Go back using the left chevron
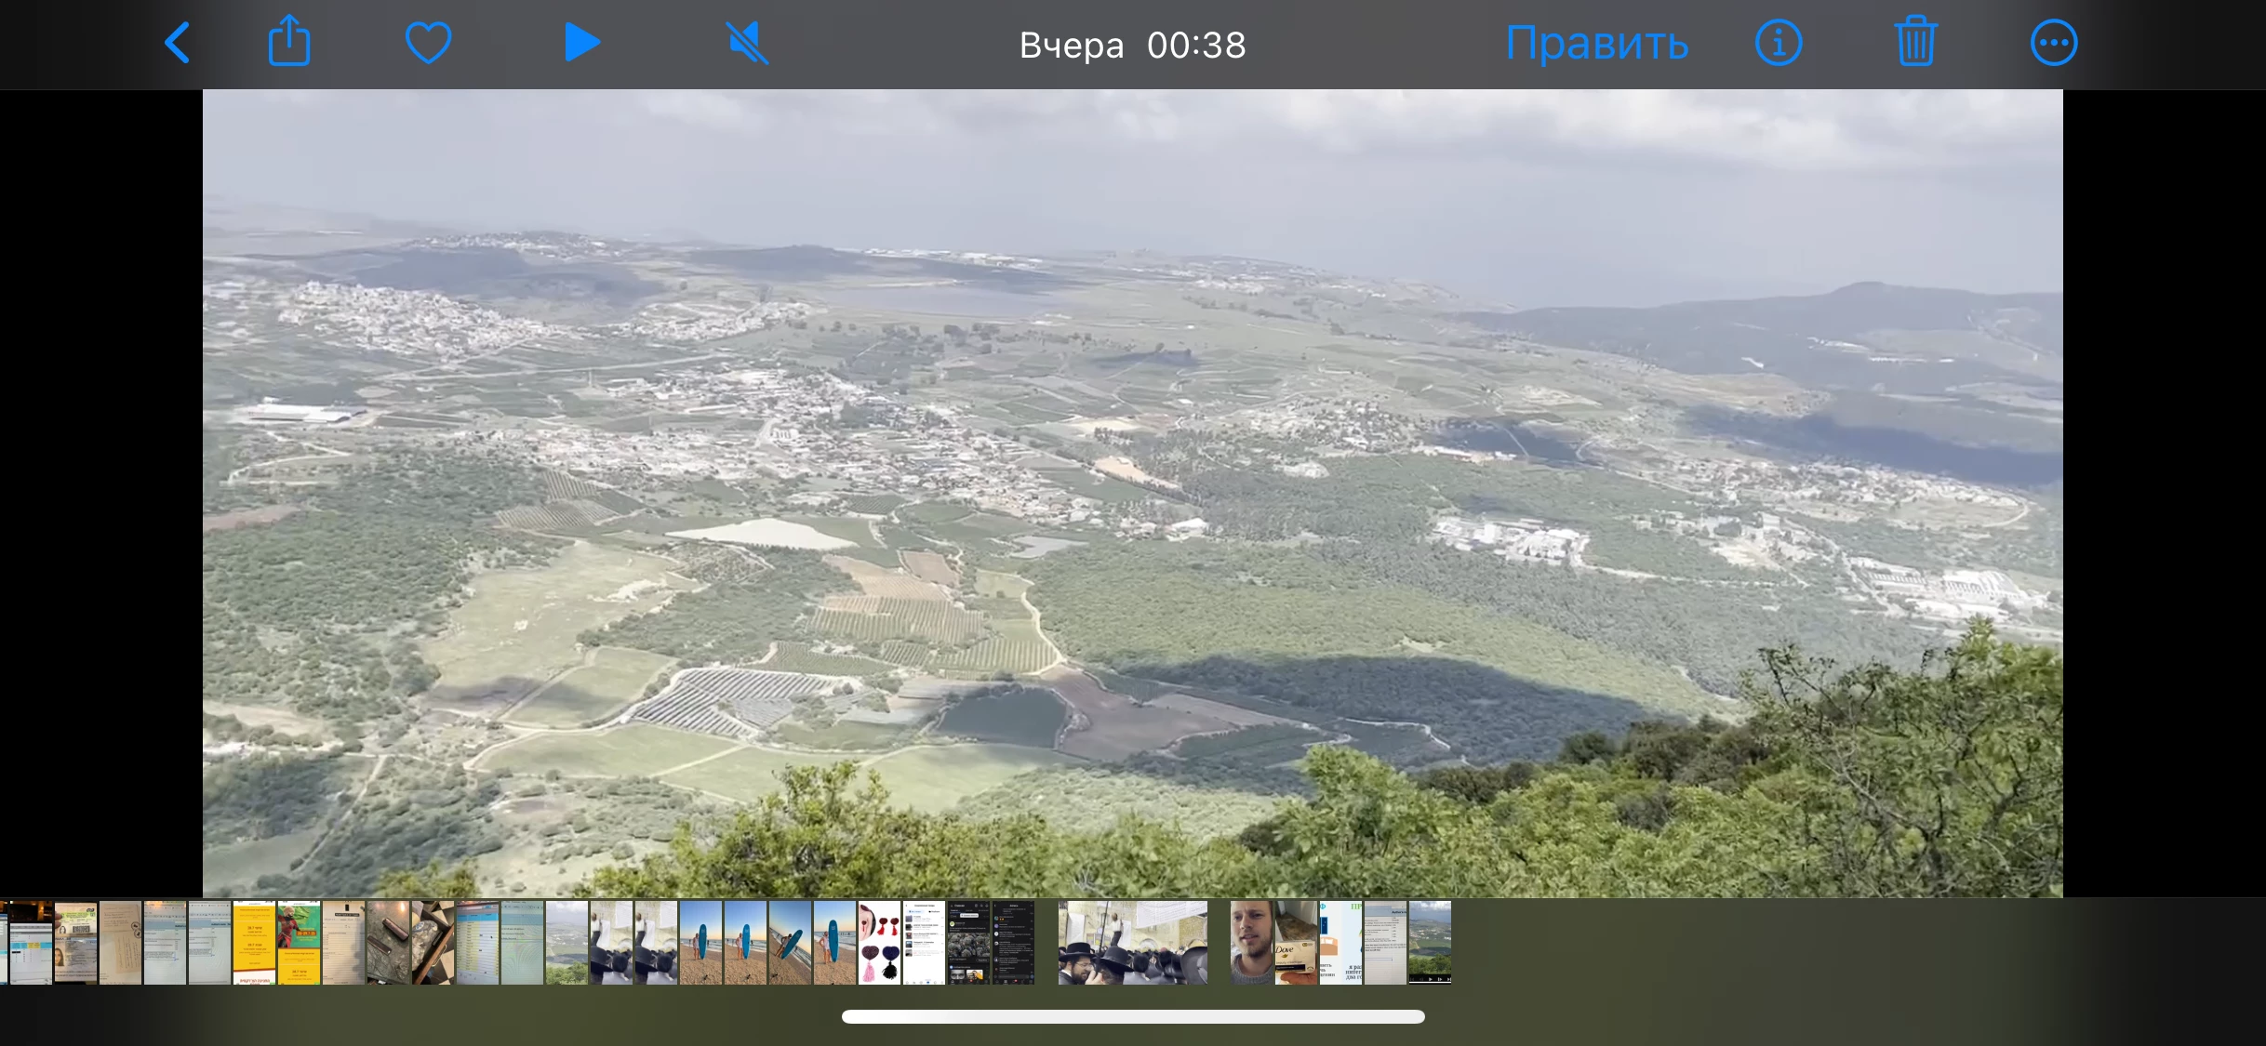Image resolution: width=2266 pixels, height=1046 pixels. 177,43
